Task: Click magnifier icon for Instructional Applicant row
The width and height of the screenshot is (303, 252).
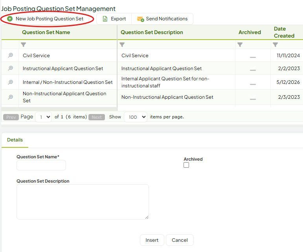Action: coord(11,68)
